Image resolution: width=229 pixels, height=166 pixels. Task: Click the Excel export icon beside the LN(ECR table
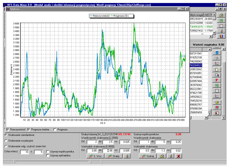coord(221,21)
